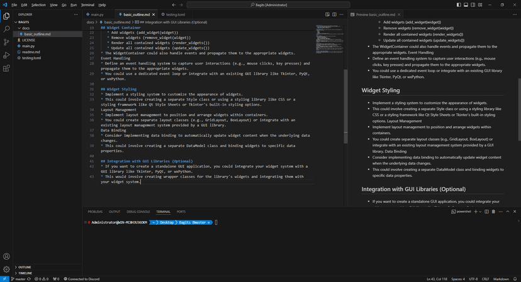521x282 pixels.
Task: Toggle the secondary side bar
Action: click(473, 5)
